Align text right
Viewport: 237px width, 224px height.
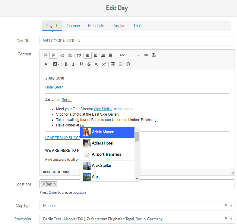pos(103,55)
